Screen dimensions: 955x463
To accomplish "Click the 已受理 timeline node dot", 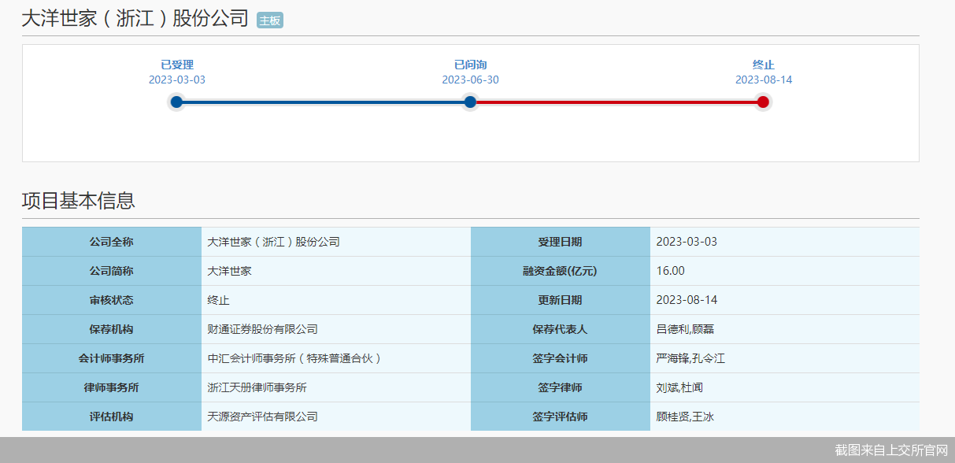I will coord(176,102).
